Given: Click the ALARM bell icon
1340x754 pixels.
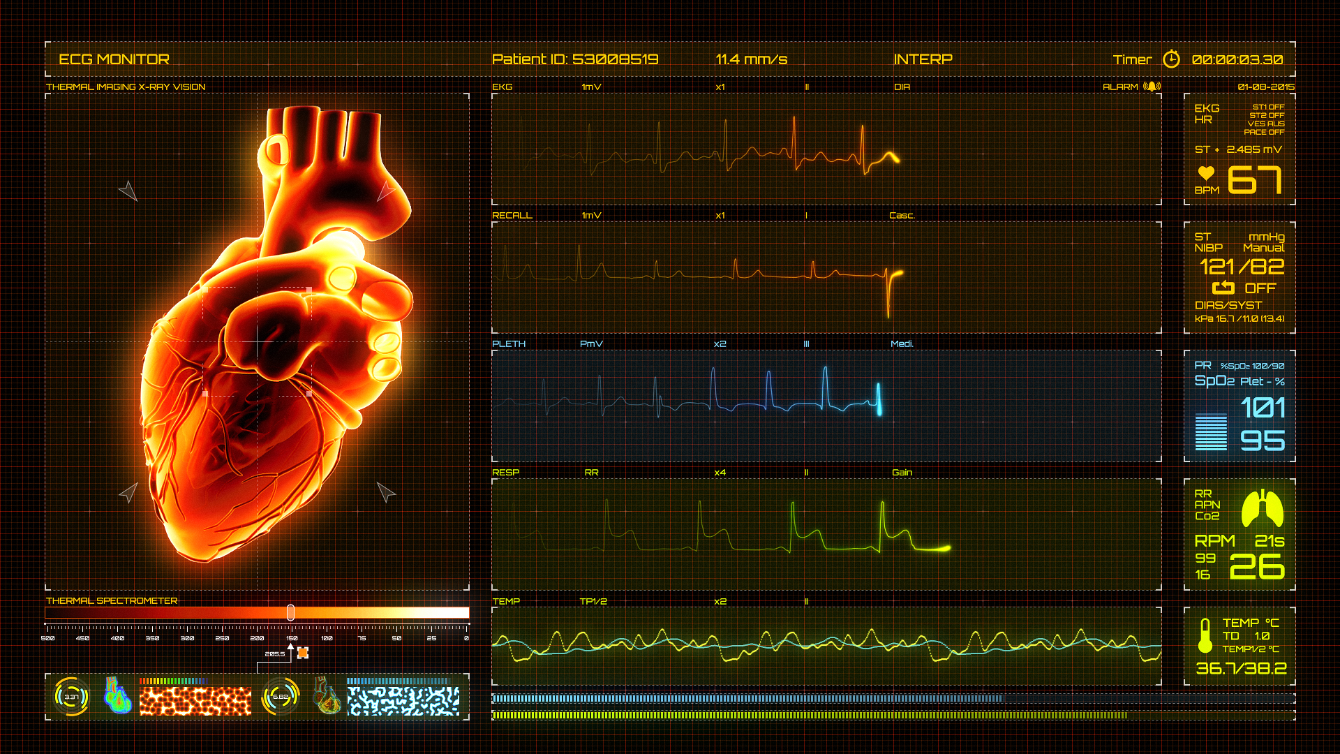Looking at the screenshot, I should click(x=1152, y=87).
